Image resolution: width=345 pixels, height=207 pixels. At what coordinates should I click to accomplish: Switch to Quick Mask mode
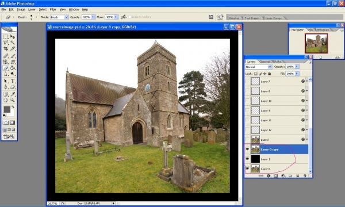click(13, 122)
